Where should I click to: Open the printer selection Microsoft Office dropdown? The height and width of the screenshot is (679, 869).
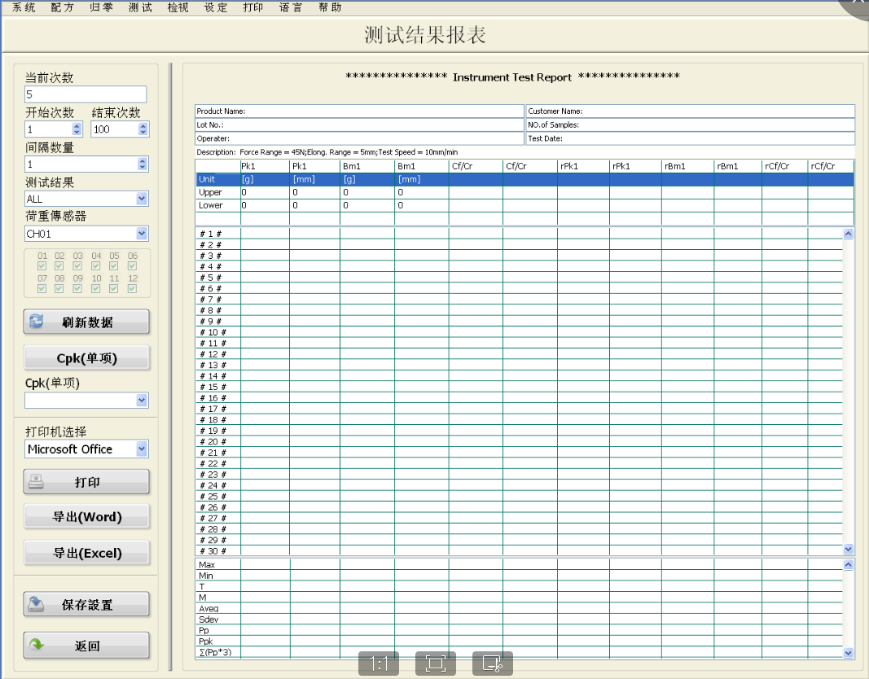pos(143,449)
